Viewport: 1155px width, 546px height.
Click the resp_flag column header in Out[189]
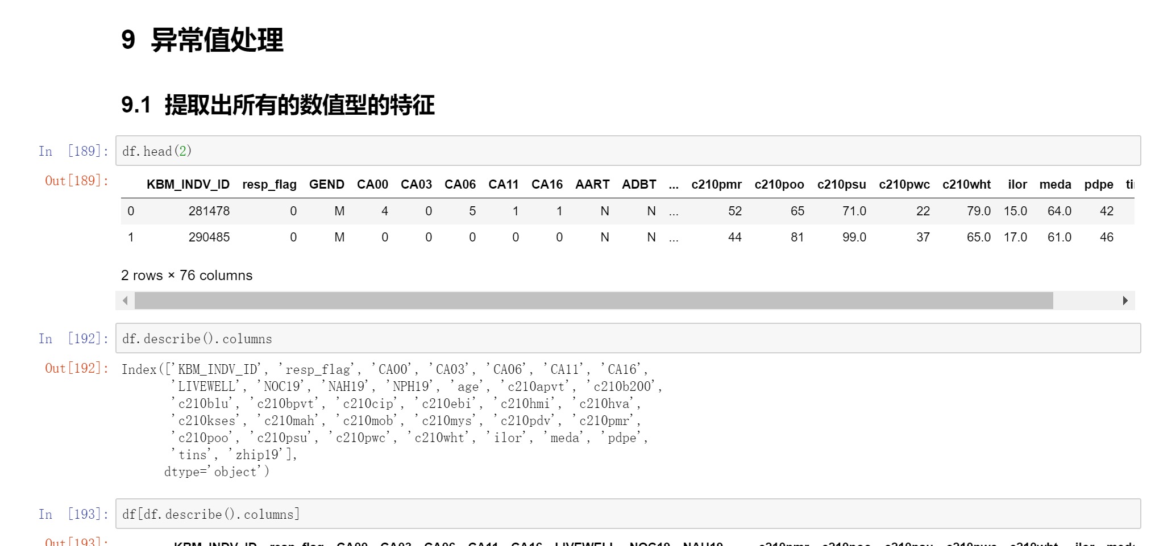tap(269, 185)
